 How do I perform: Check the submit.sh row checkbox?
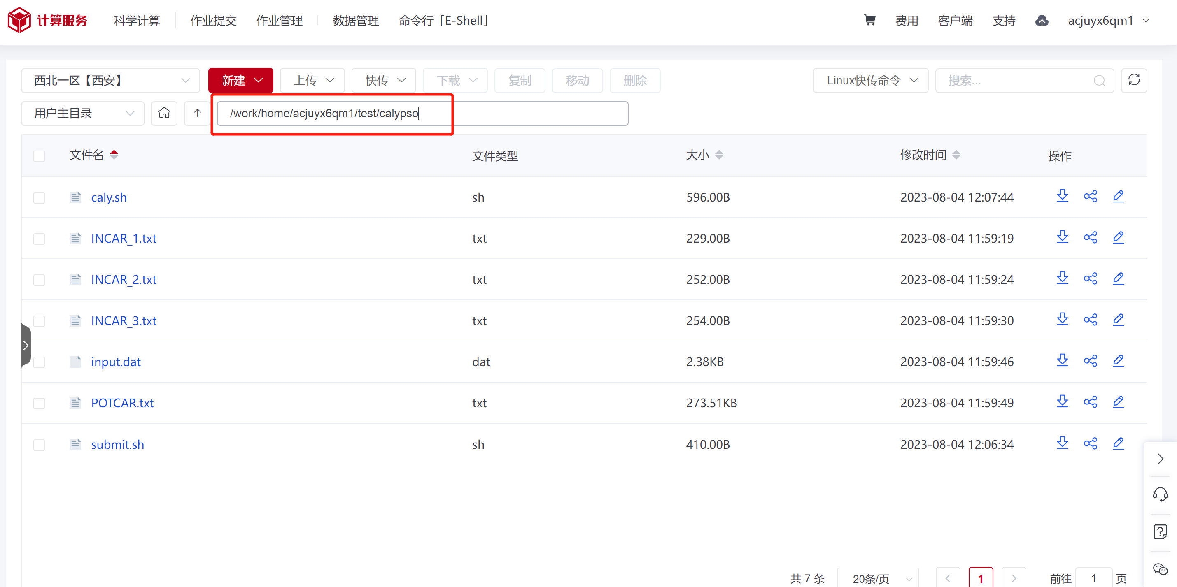tap(39, 445)
